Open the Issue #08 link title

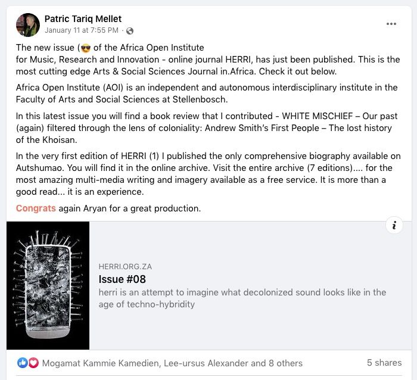[122, 279]
